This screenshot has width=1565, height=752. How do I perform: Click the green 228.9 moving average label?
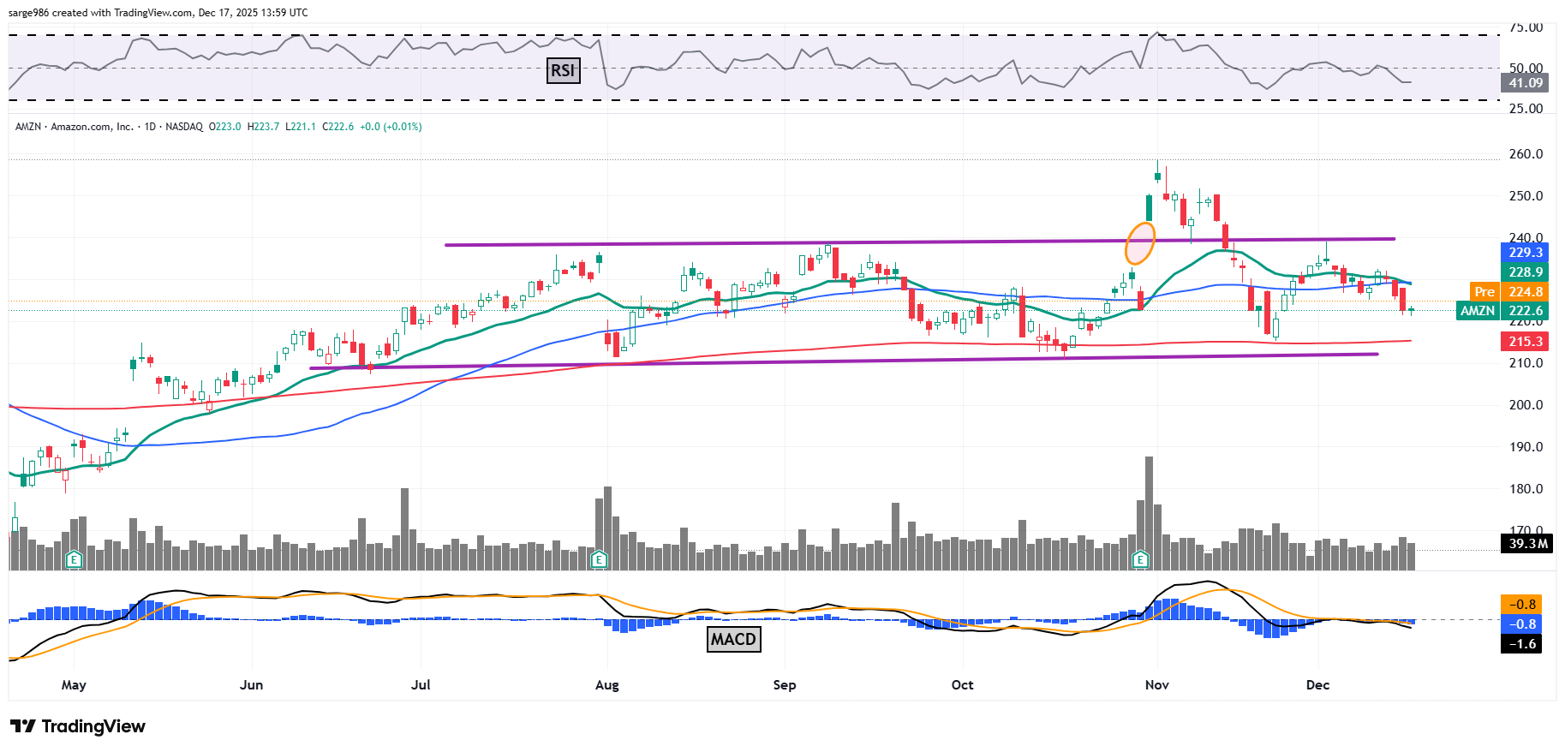(x=1525, y=272)
